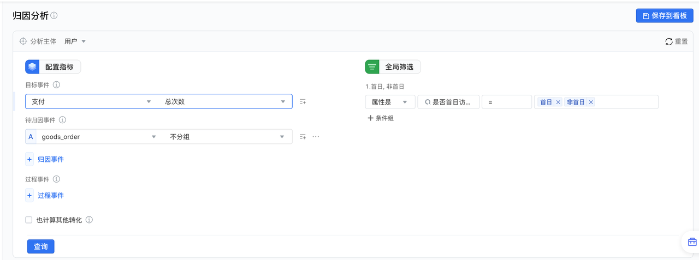
Task: Open the 分析主体 用户 dropdown
Action: tap(75, 41)
